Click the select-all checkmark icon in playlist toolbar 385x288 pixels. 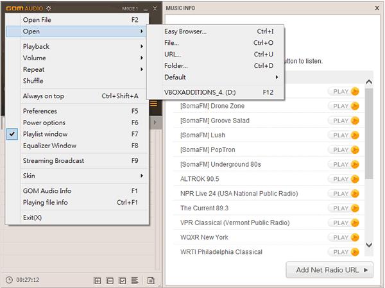(x=123, y=280)
